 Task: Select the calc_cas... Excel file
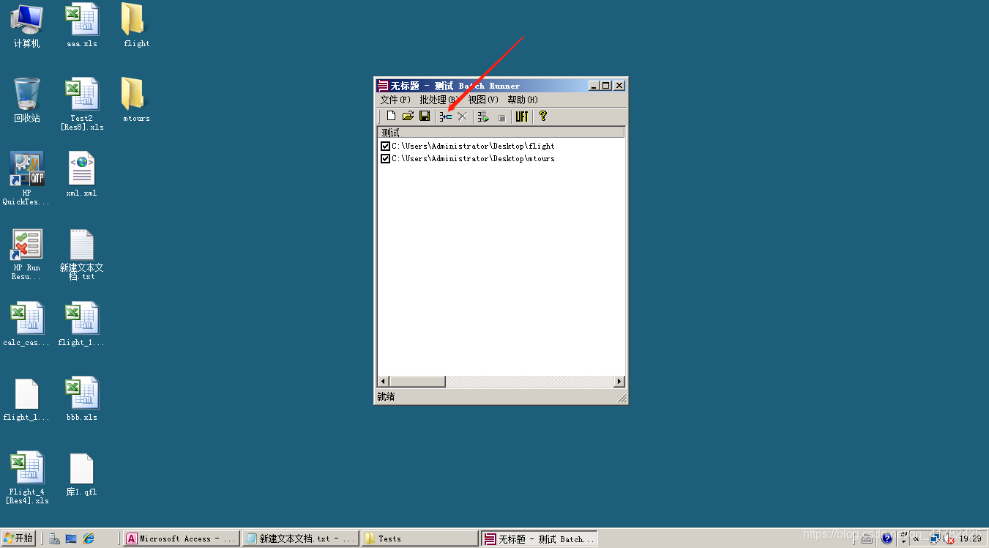[27, 325]
